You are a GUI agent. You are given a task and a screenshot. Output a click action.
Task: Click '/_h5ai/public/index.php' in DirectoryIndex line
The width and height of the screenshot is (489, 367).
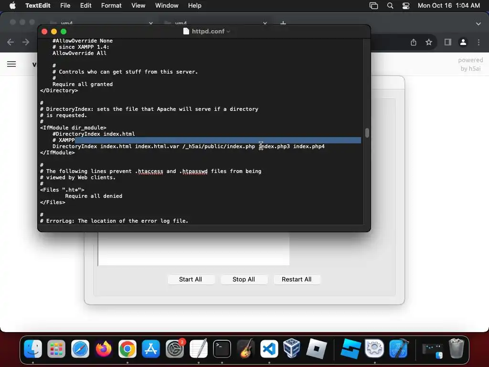tap(219, 146)
